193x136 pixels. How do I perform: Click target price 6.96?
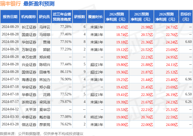pos(188,79)
